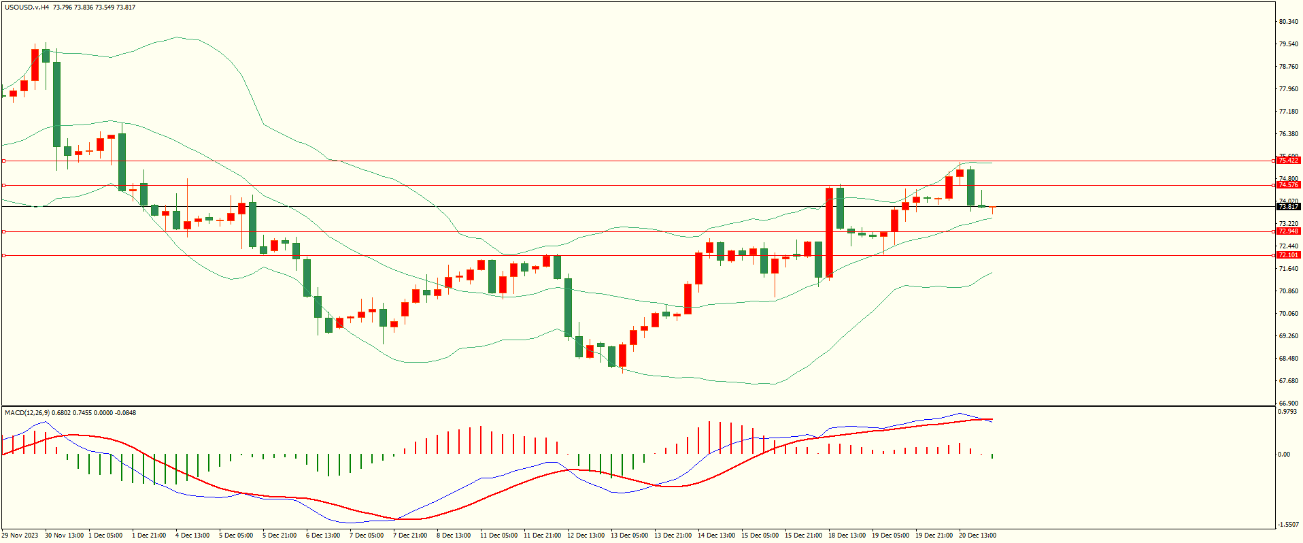Image resolution: width=1303 pixels, height=543 pixels.
Task: Click the 19 Dec 21:00 time label
Action: point(934,536)
